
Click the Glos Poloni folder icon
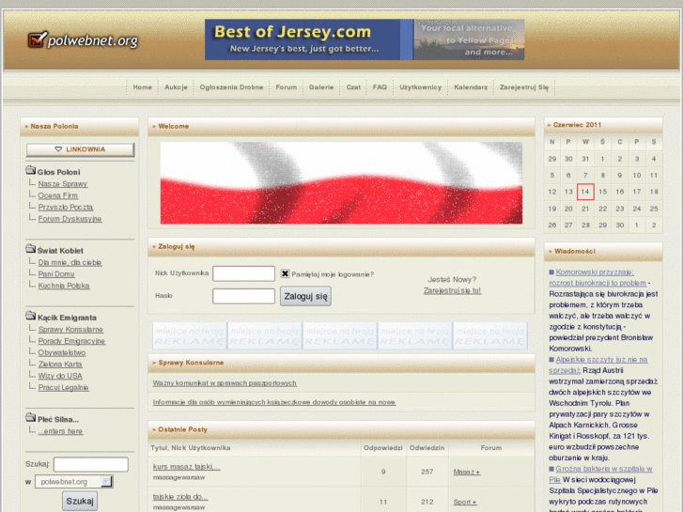(x=30, y=170)
